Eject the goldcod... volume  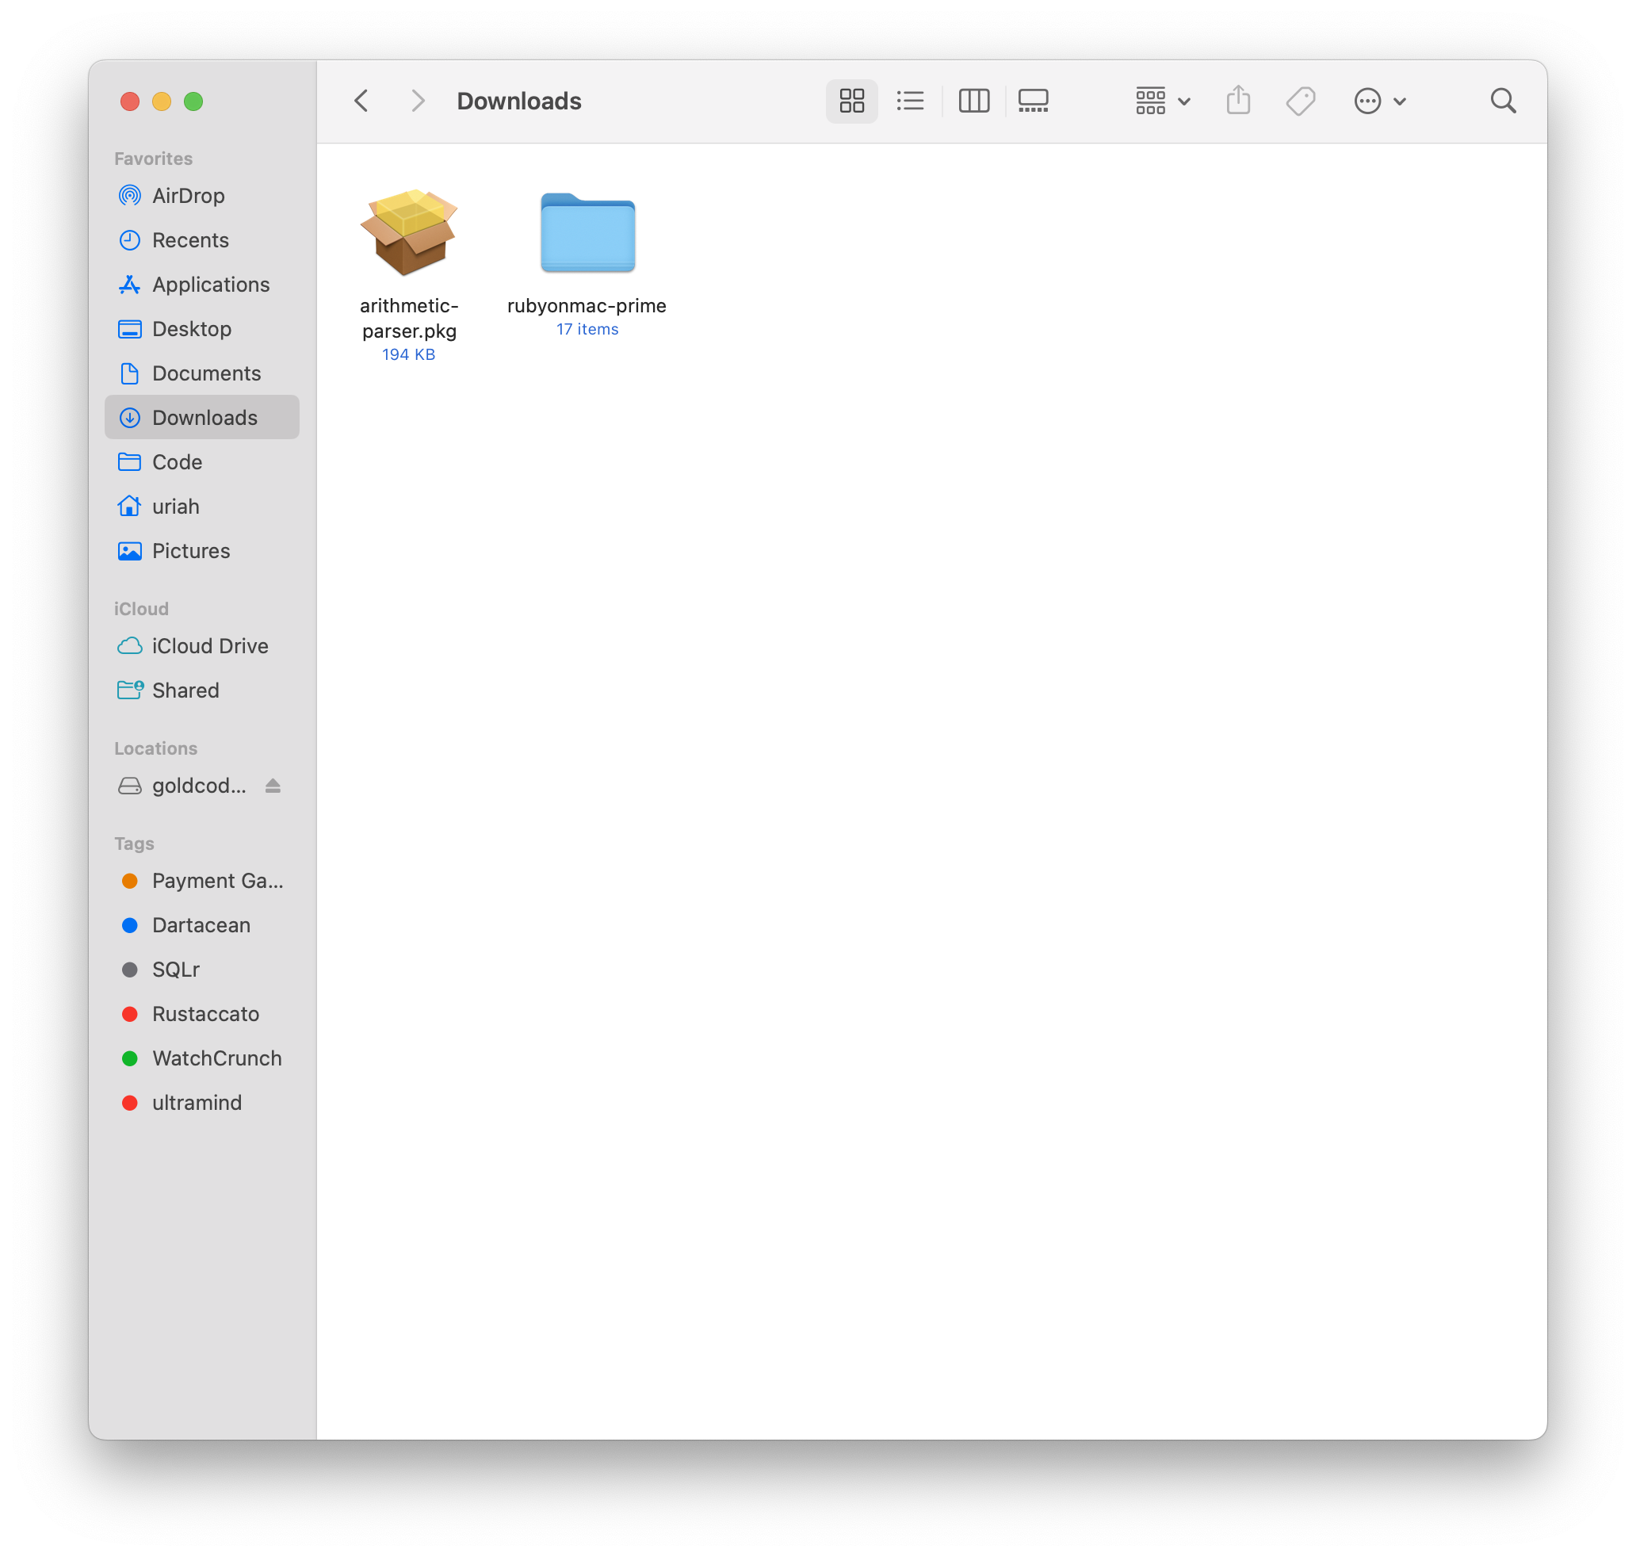pyautogui.click(x=273, y=785)
